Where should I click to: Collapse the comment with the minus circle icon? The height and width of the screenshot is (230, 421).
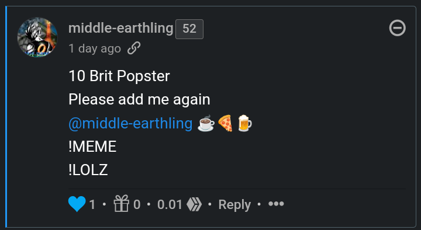(398, 28)
